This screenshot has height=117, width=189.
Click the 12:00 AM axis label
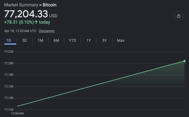pos(17,113)
